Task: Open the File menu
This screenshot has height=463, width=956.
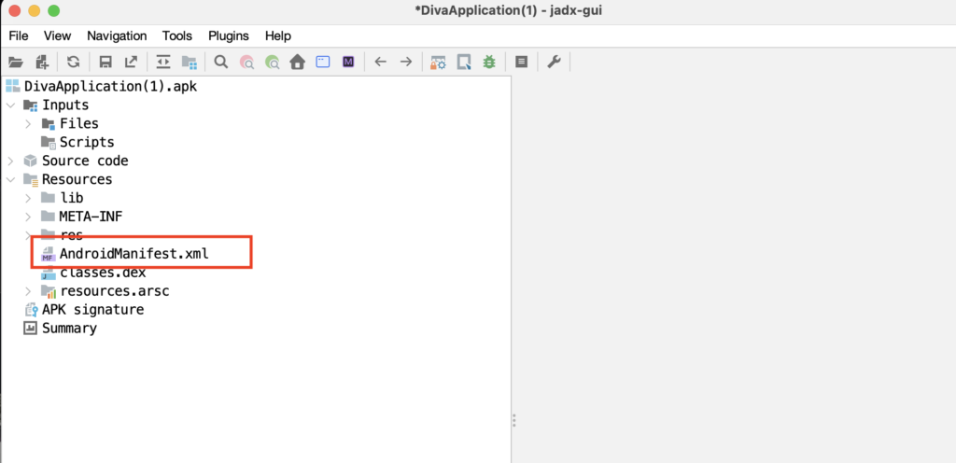Action: 19,36
